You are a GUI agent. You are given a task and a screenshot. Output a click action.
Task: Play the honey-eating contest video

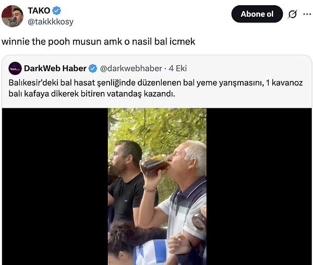point(157,187)
